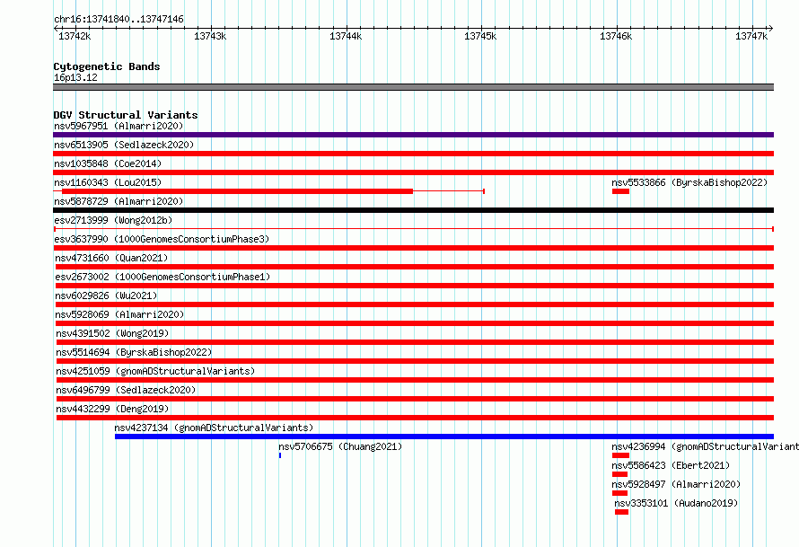Click the red bar under nsv4236994
The height and width of the screenshot is (547, 799).
[x=620, y=455]
